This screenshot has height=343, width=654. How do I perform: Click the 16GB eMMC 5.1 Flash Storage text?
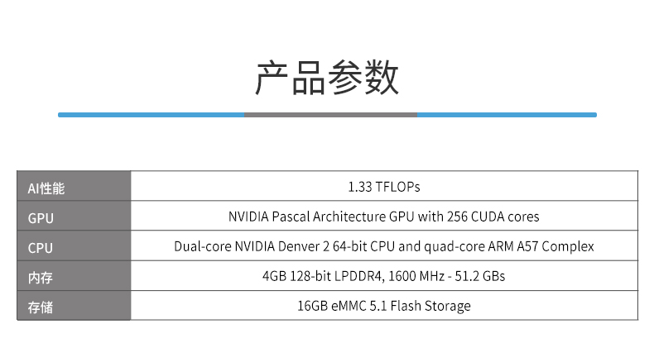(384, 306)
